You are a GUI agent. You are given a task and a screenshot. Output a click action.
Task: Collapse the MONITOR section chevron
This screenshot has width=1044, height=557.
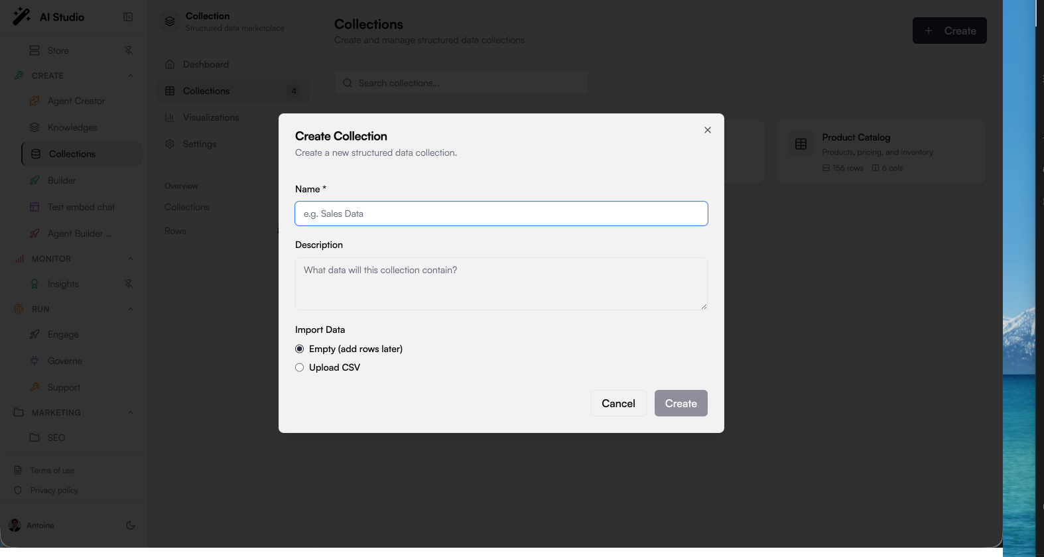pyautogui.click(x=131, y=259)
